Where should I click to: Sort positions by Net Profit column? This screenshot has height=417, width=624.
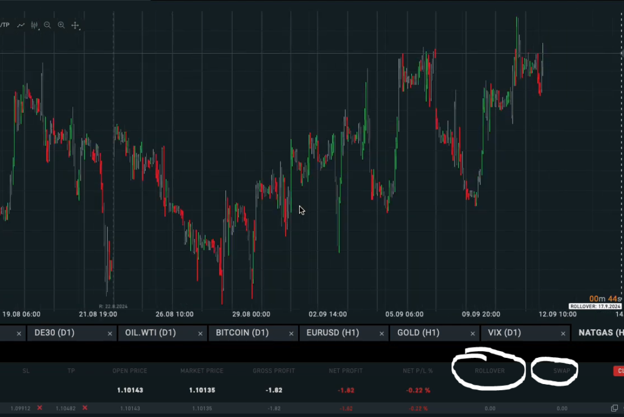pyautogui.click(x=347, y=371)
